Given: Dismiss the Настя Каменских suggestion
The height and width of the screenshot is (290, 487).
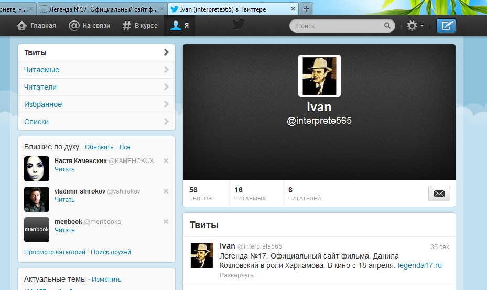Looking at the screenshot, I should tap(166, 160).
